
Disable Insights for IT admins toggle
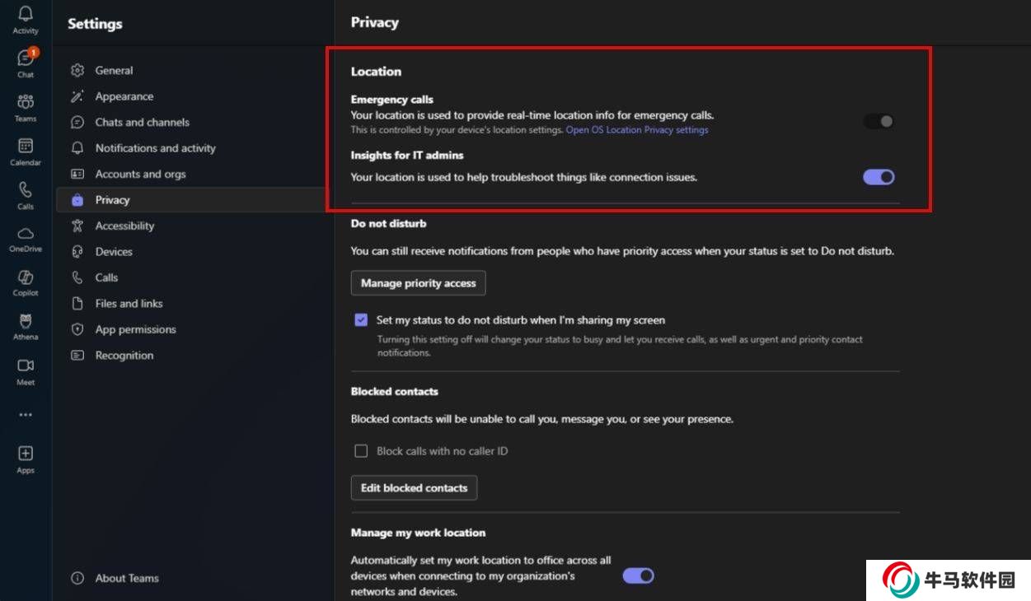[x=879, y=177]
